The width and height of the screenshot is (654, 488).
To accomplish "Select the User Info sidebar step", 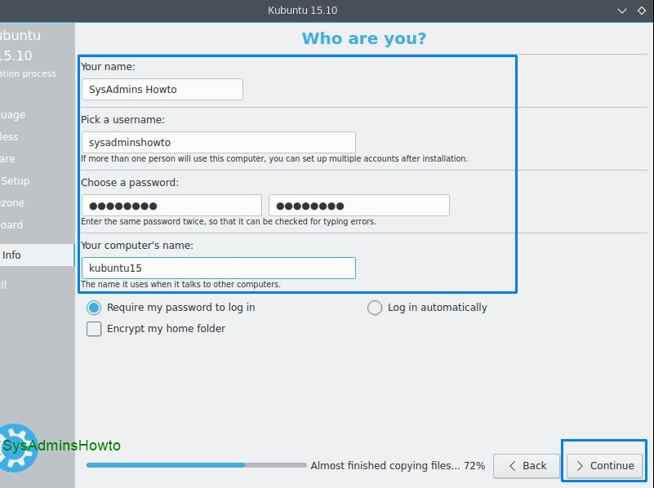I will [x=13, y=255].
